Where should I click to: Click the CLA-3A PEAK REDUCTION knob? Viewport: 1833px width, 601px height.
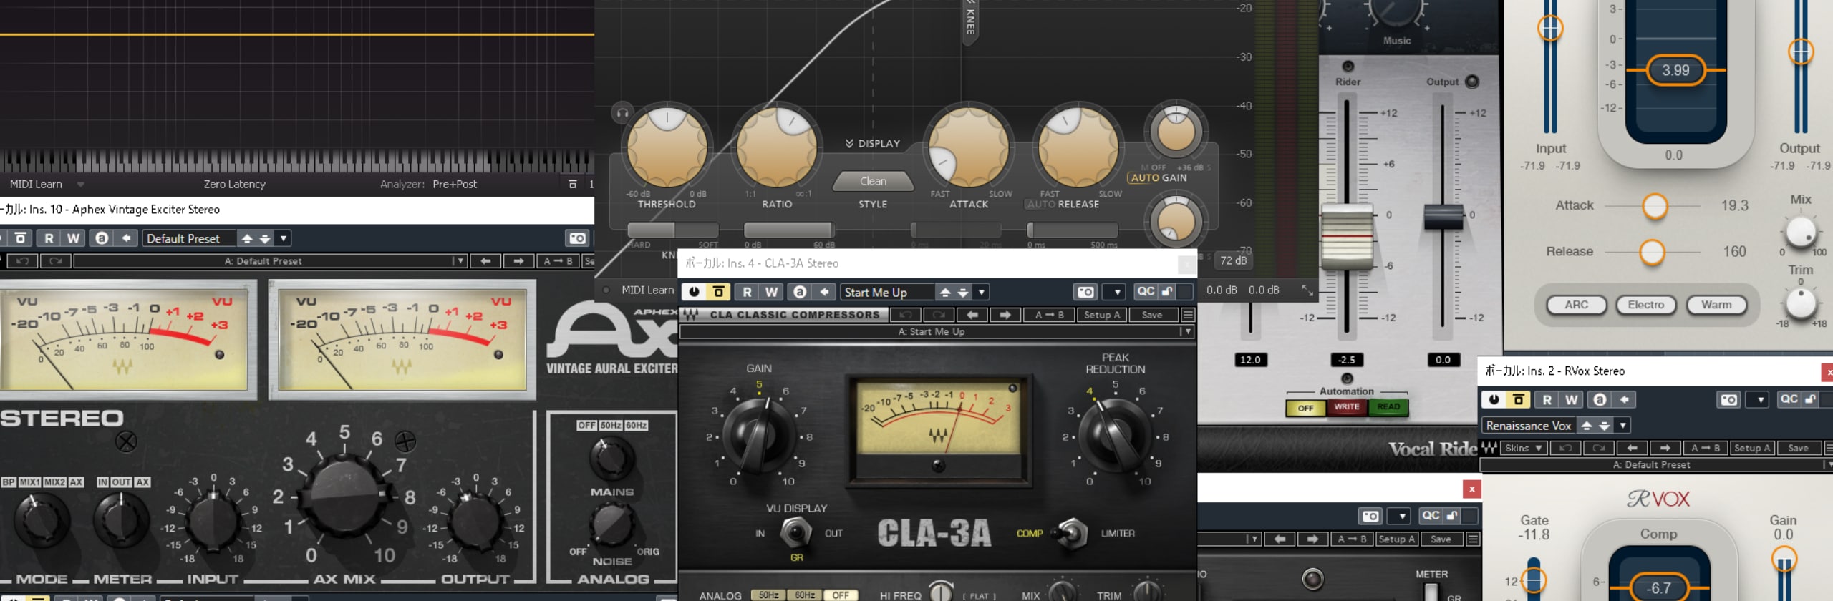(x=1115, y=435)
